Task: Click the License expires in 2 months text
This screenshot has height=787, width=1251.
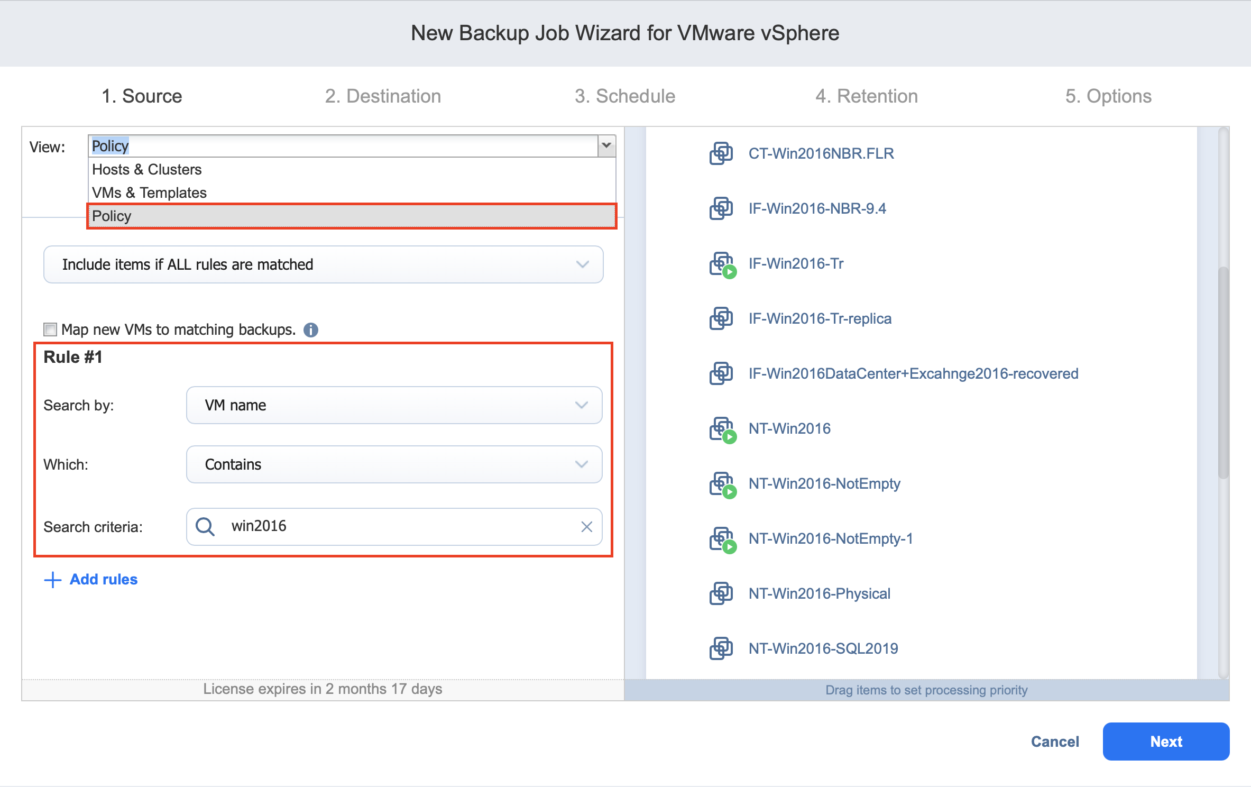Action: (x=323, y=689)
